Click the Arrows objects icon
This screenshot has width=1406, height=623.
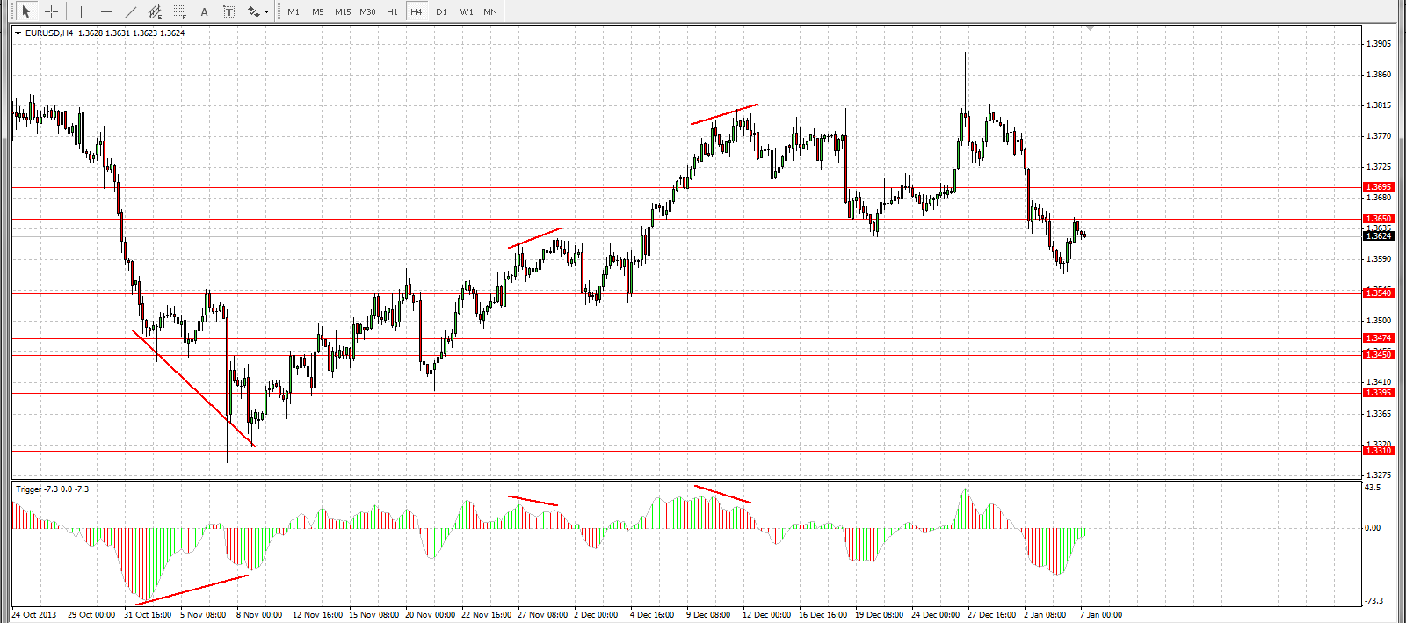click(x=254, y=11)
